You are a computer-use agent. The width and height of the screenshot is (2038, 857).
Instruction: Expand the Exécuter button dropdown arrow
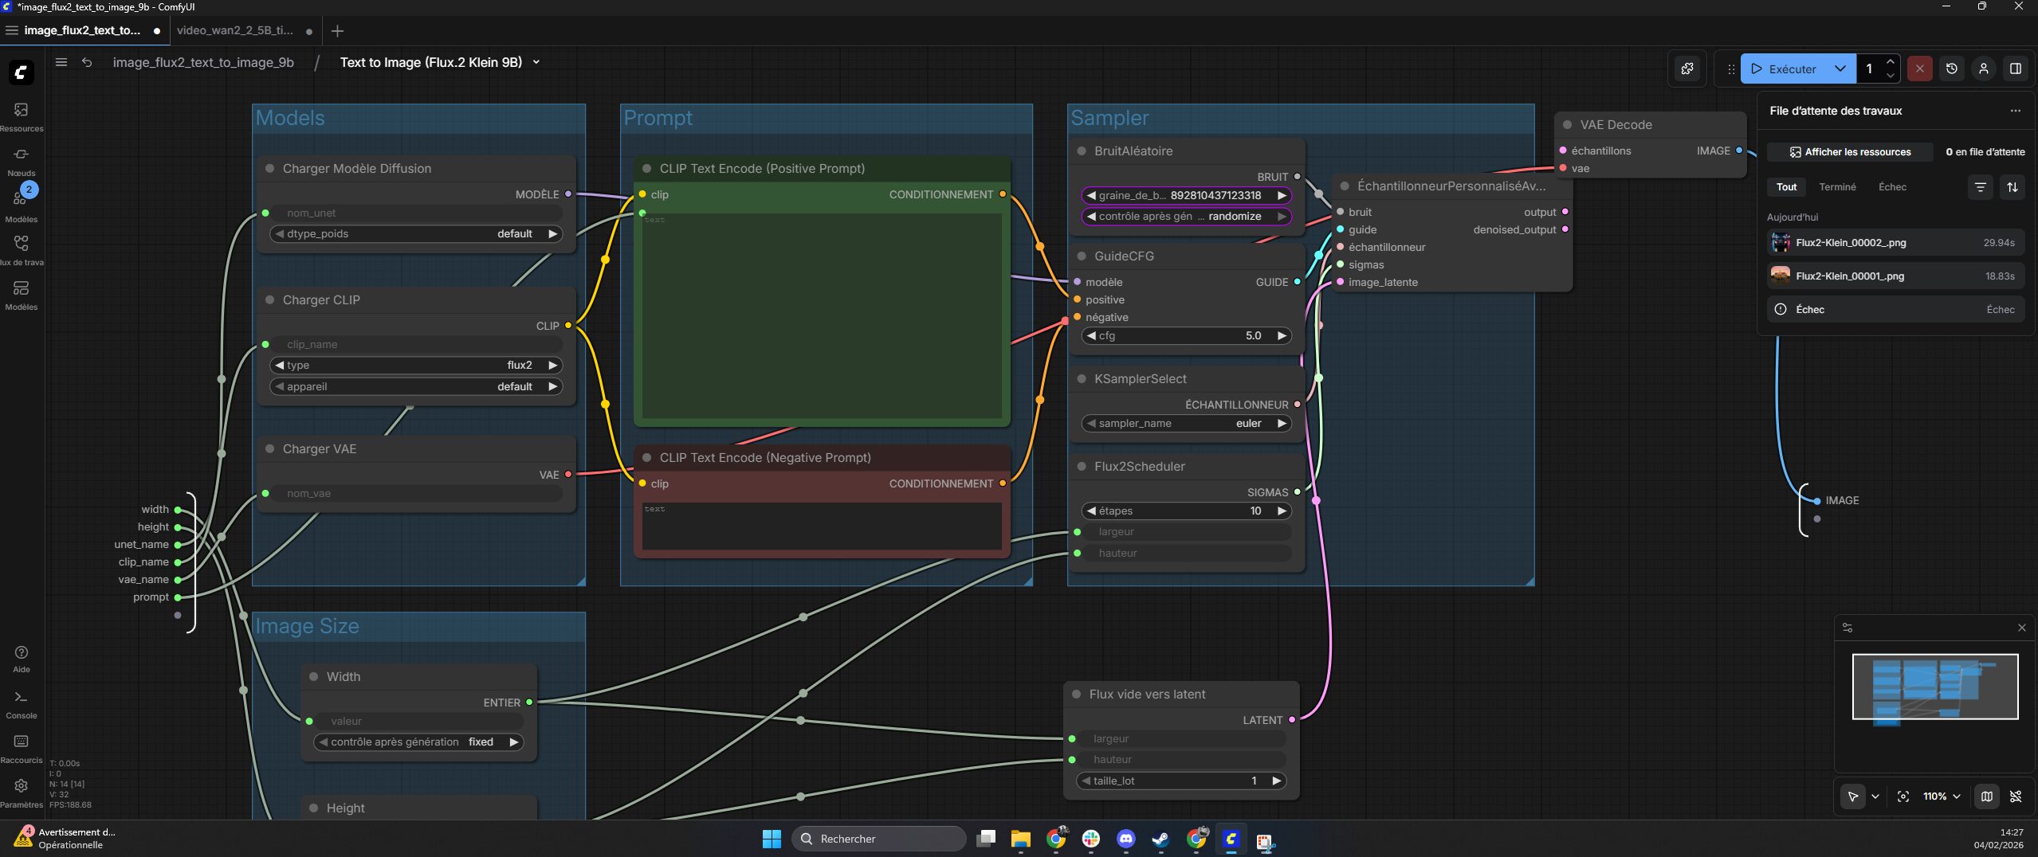click(1840, 68)
